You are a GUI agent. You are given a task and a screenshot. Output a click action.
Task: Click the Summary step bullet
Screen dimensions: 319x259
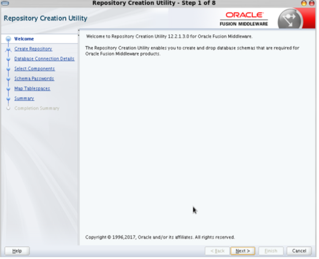pyautogui.click(x=8, y=99)
